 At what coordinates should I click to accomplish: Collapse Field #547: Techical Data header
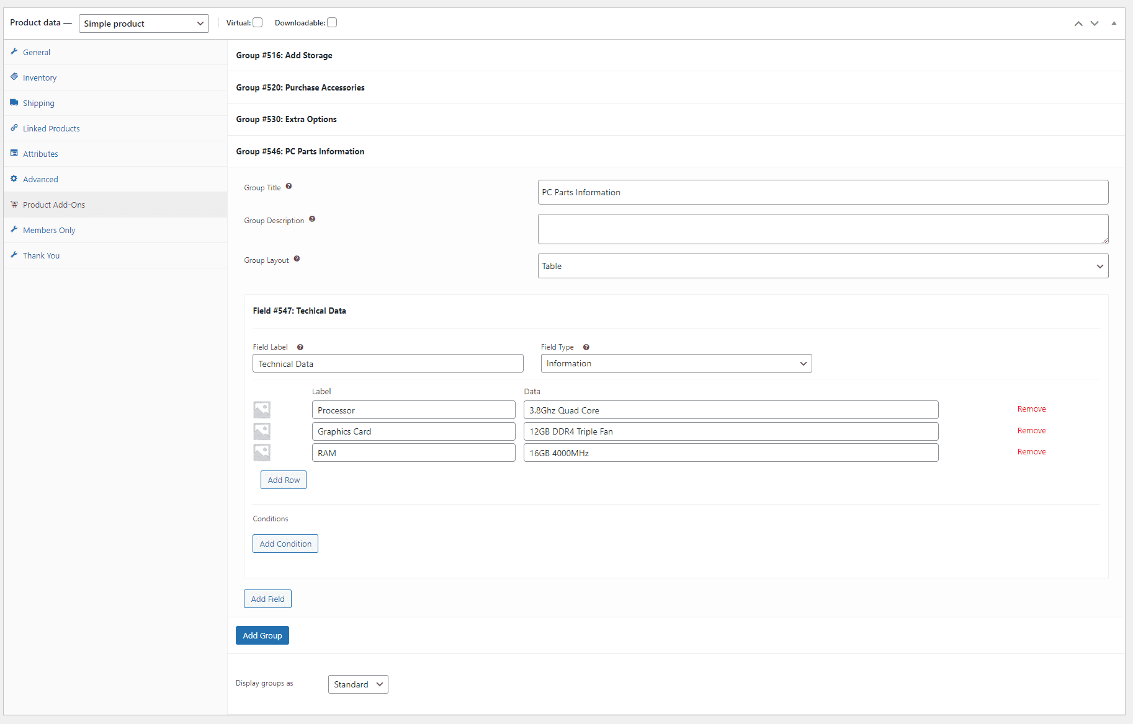676,311
